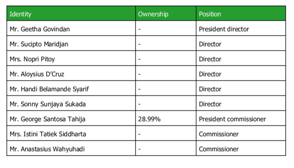Click the President commissioner position cell
Viewport: 294px width, 168px height.
(241, 118)
